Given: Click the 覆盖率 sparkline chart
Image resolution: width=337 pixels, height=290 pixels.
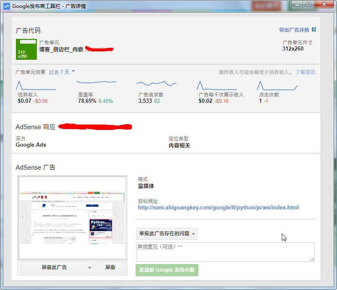Looking at the screenshot, I should click(x=97, y=82).
